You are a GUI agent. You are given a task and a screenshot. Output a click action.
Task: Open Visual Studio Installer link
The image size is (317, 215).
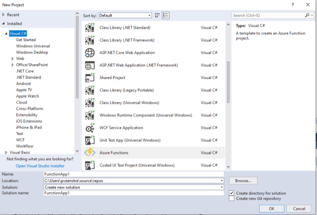tap(40, 166)
